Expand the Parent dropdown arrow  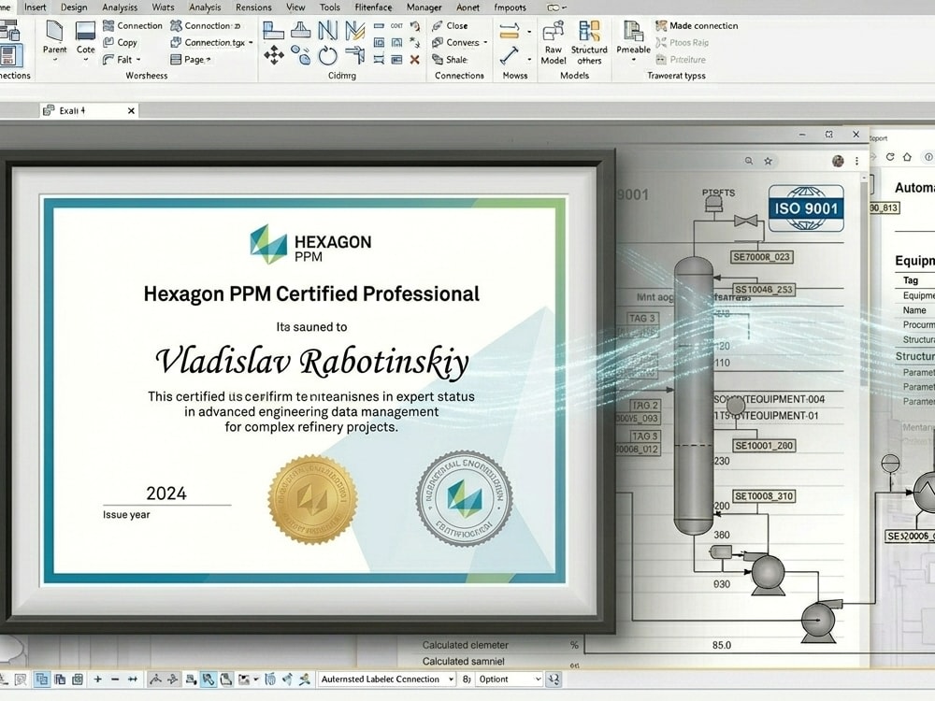[54, 60]
